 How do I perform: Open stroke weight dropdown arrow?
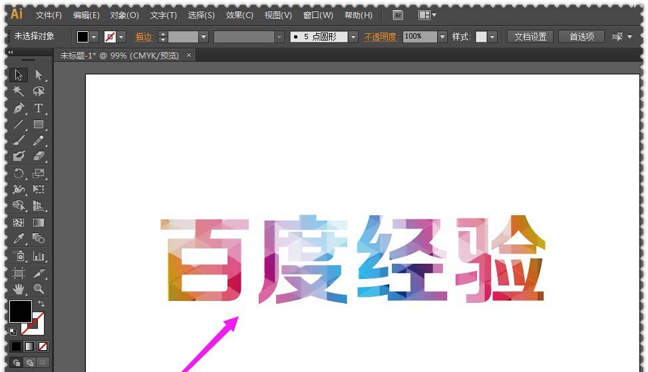click(204, 37)
